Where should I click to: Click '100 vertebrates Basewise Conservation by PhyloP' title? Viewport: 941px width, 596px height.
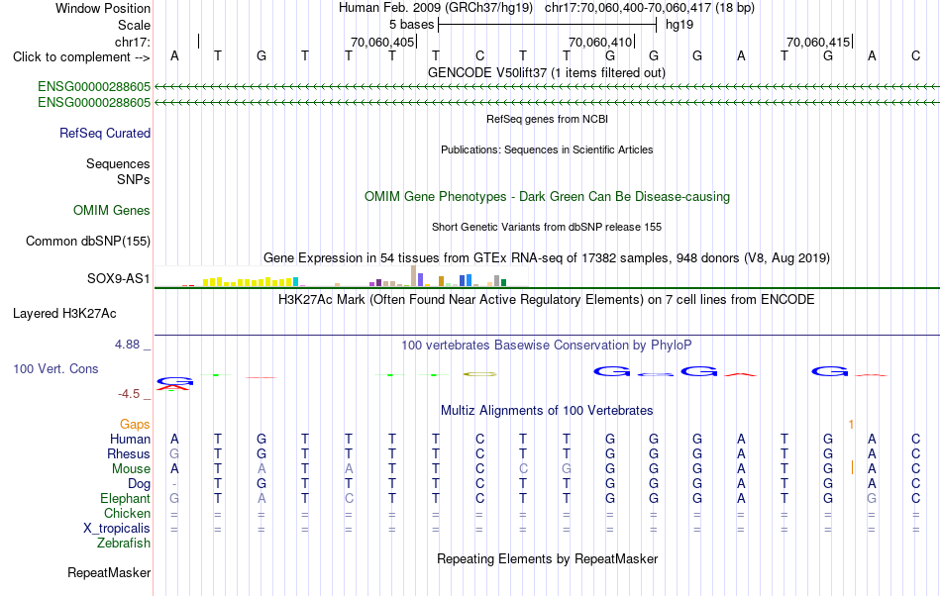pos(547,345)
